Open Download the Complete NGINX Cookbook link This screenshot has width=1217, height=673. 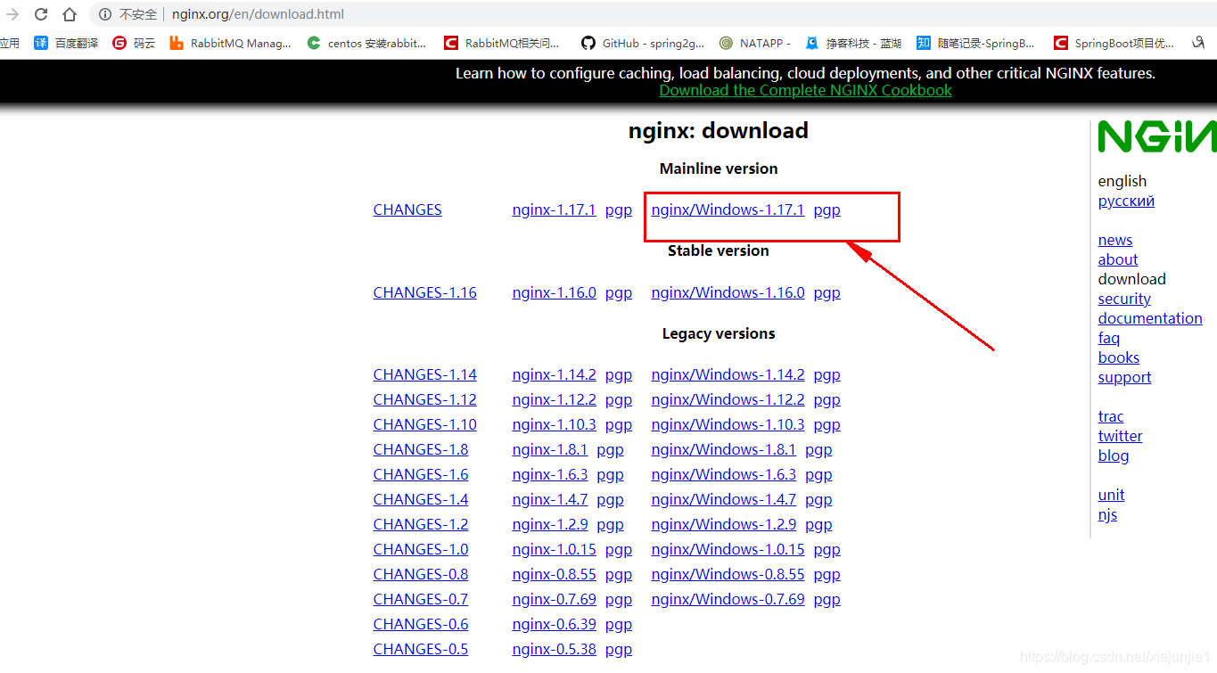pyautogui.click(x=805, y=90)
